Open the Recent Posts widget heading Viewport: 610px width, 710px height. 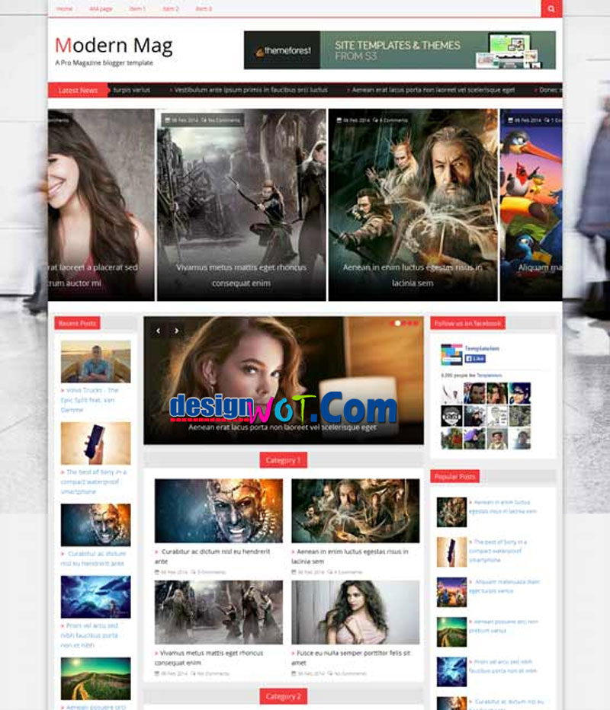(x=78, y=323)
